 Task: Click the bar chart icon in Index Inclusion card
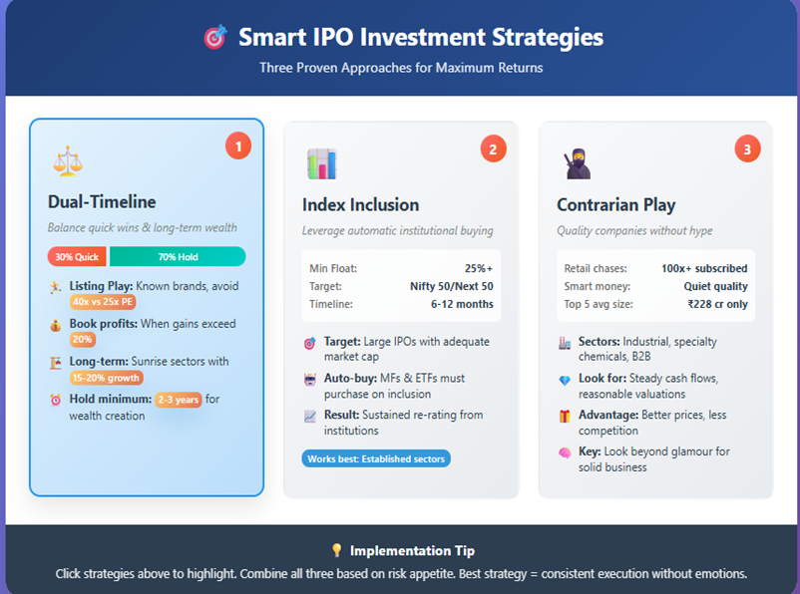pyautogui.click(x=321, y=163)
